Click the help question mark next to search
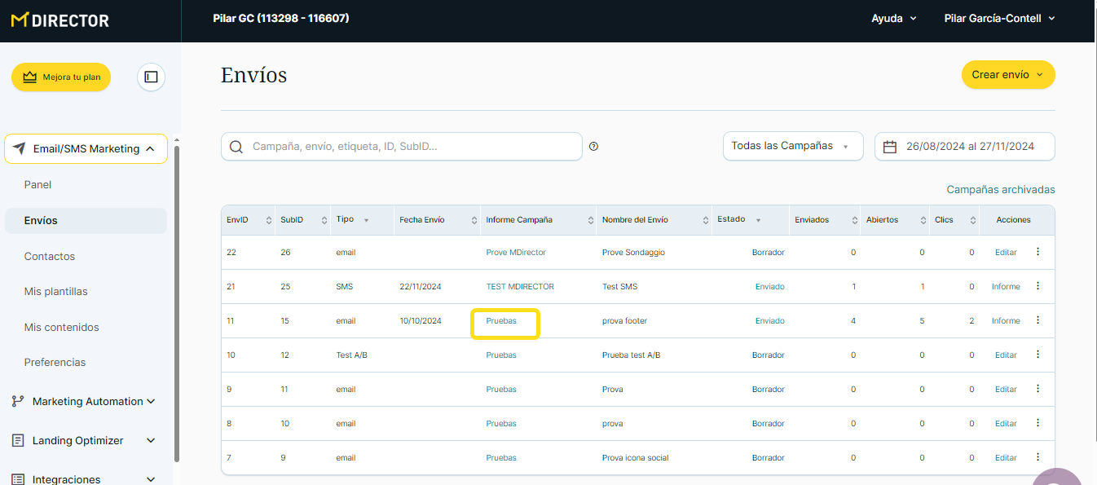Screen dimensions: 1097x485 tap(593, 147)
